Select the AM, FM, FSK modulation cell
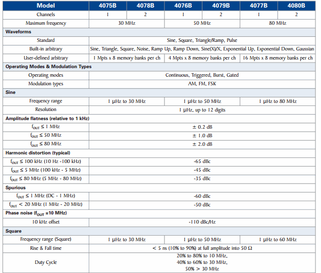The width and height of the screenshot is (321, 273). [x=202, y=84]
